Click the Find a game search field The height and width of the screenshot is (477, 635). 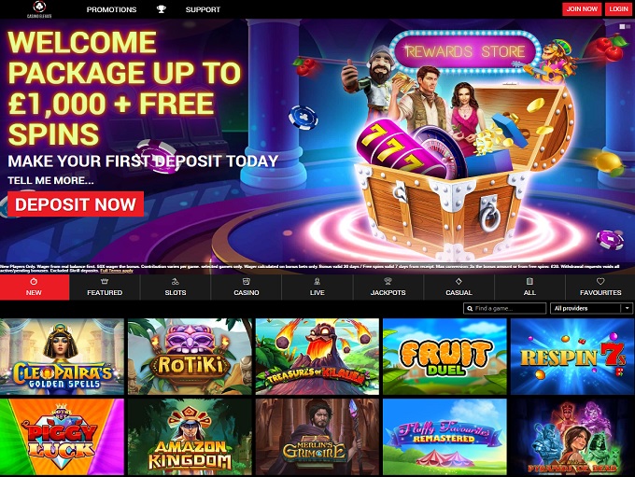pos(504,309)
